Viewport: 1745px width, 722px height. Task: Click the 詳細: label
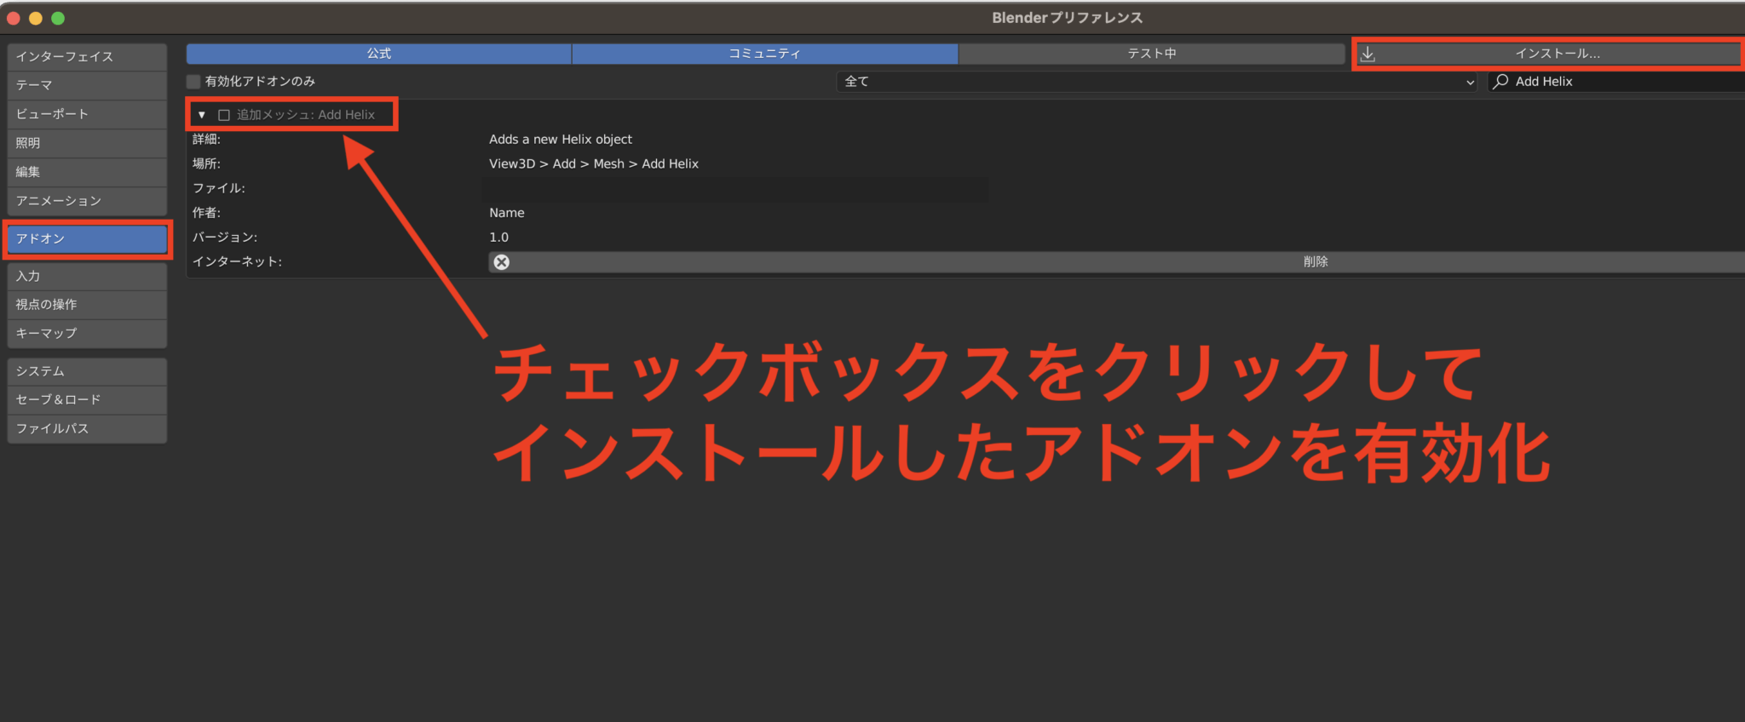[206, 140]
